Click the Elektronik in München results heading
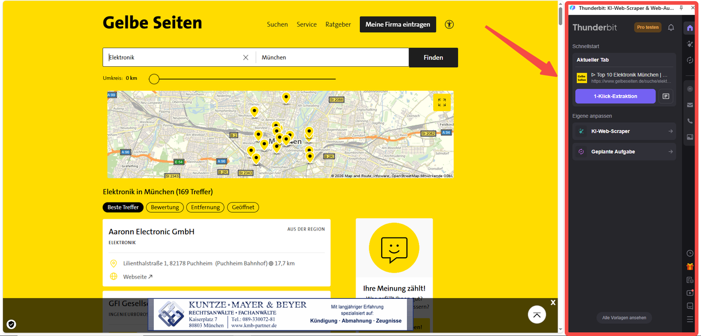This screenshot has height=336, width=701. click(158, 192)
